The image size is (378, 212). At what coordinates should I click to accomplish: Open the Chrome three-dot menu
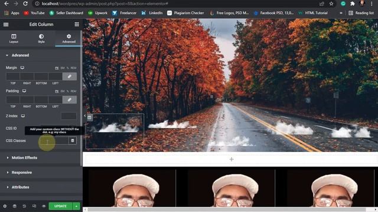coord(372,4)
